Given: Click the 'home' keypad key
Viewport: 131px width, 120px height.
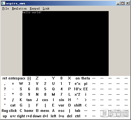Looking at the screenshot, I should click(29, 111).
